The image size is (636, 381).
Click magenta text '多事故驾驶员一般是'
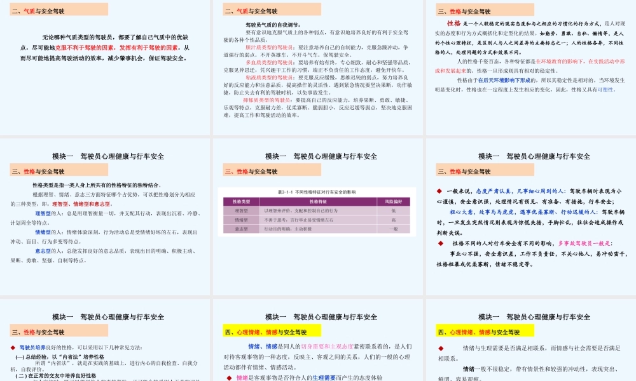(x=584, y=243)
